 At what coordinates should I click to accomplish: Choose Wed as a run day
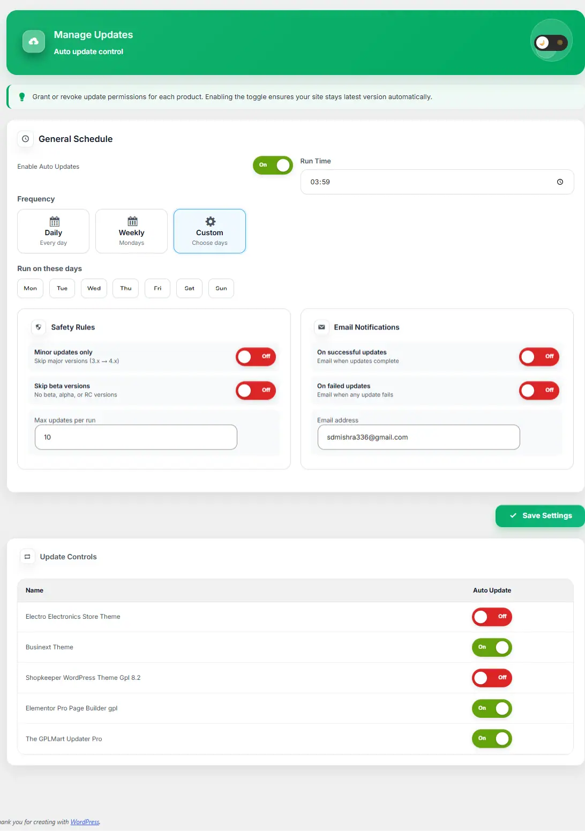tap(94, 288)
